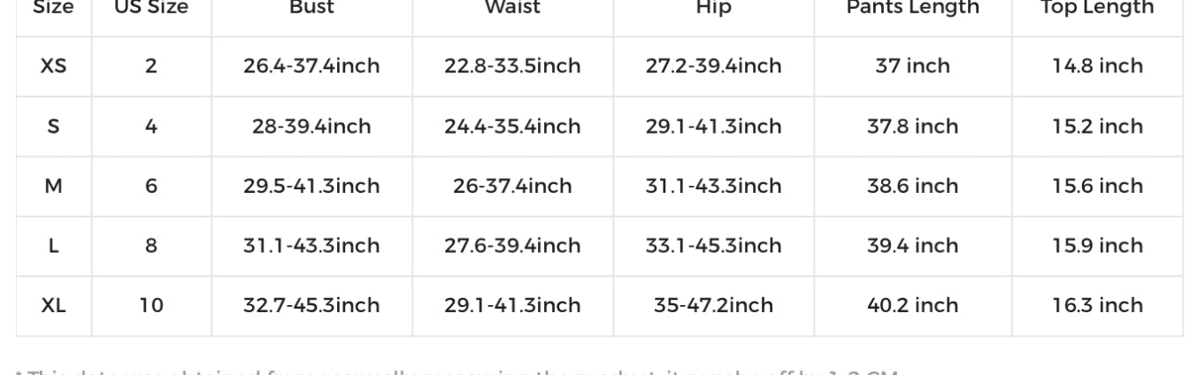Click the Pants Length column header
The width and height of the screenshot is (1198, 375).
(912, 9)
